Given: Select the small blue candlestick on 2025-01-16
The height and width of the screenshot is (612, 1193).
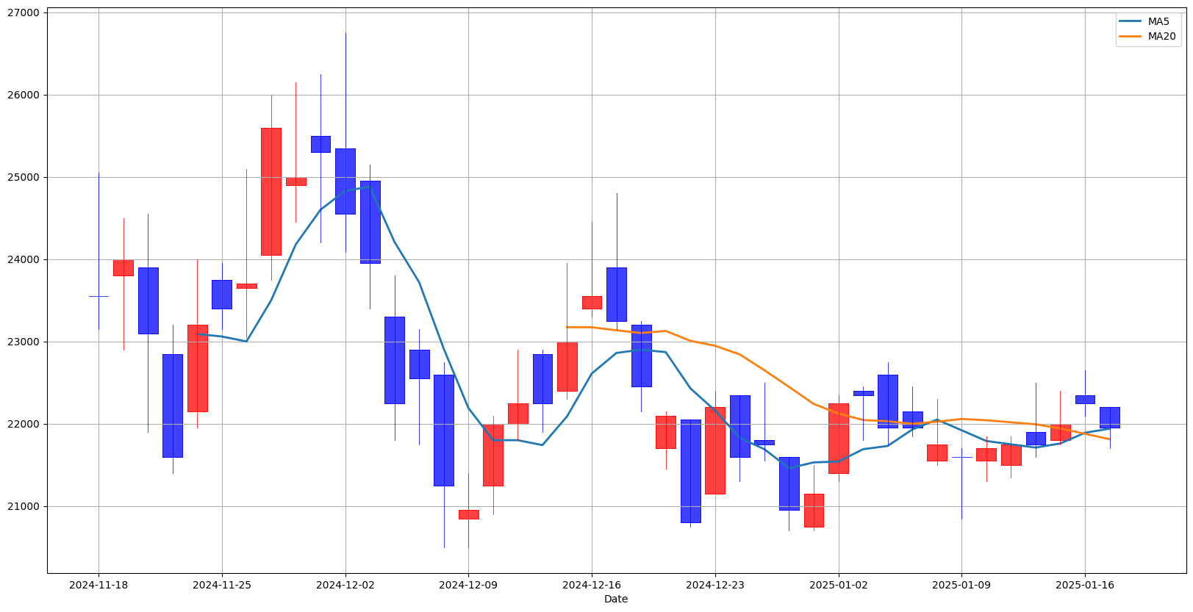Looking at the screenshot, I should tap(1085, 399).
